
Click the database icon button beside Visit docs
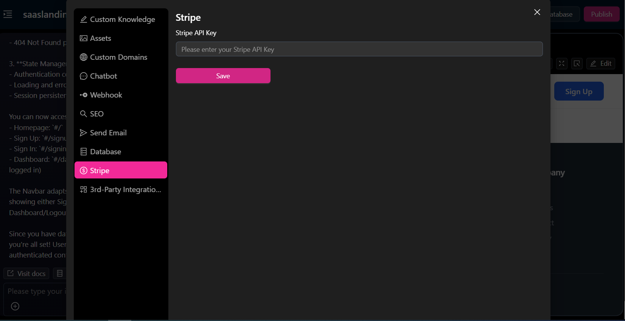(x=60, y=273)
